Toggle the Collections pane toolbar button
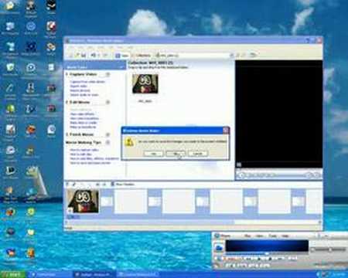 [x=141, y=56]
